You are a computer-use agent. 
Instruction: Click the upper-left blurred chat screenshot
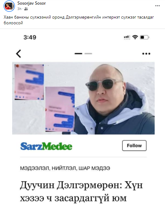tap(29, 82)
